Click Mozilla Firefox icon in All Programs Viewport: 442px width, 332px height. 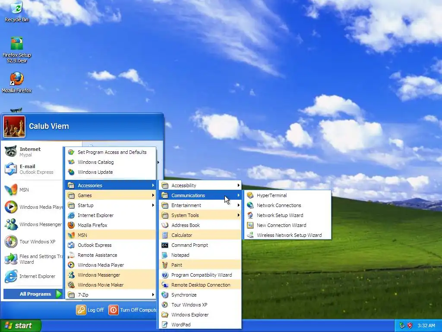click(71, 225)
